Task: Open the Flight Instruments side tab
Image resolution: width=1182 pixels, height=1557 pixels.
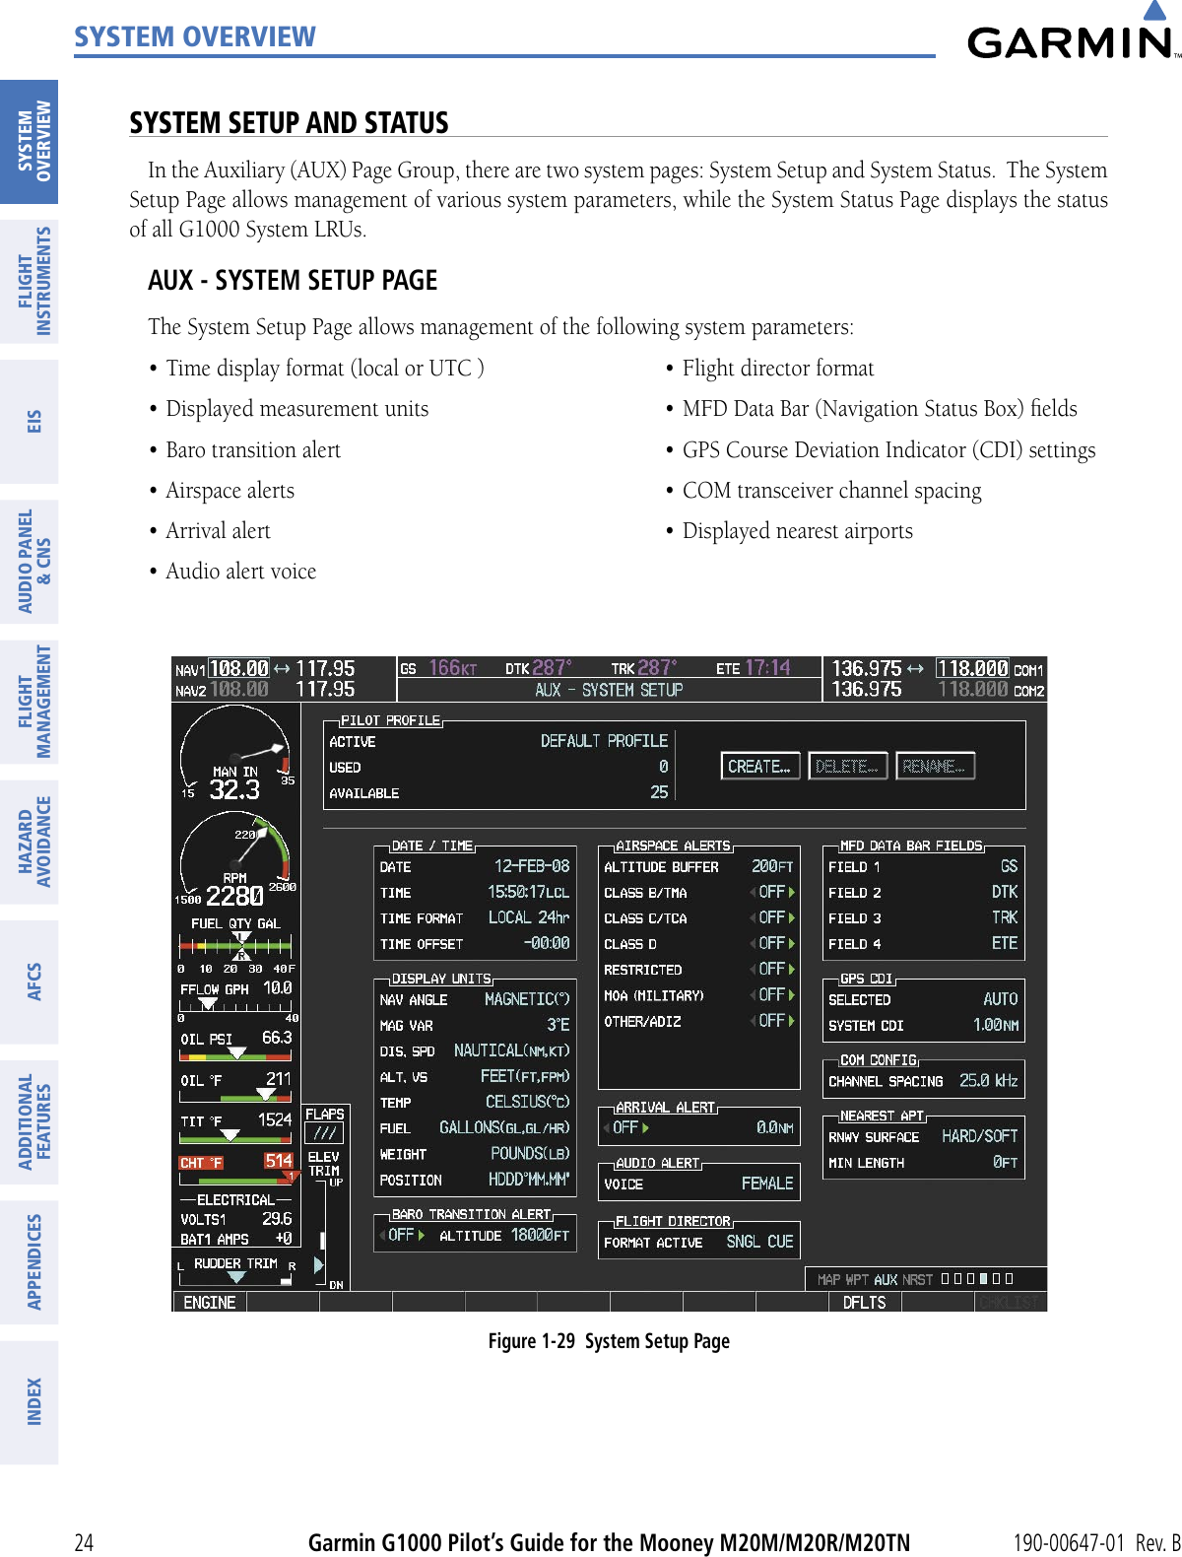Action: pyautogui.click(x=30, y=282)
